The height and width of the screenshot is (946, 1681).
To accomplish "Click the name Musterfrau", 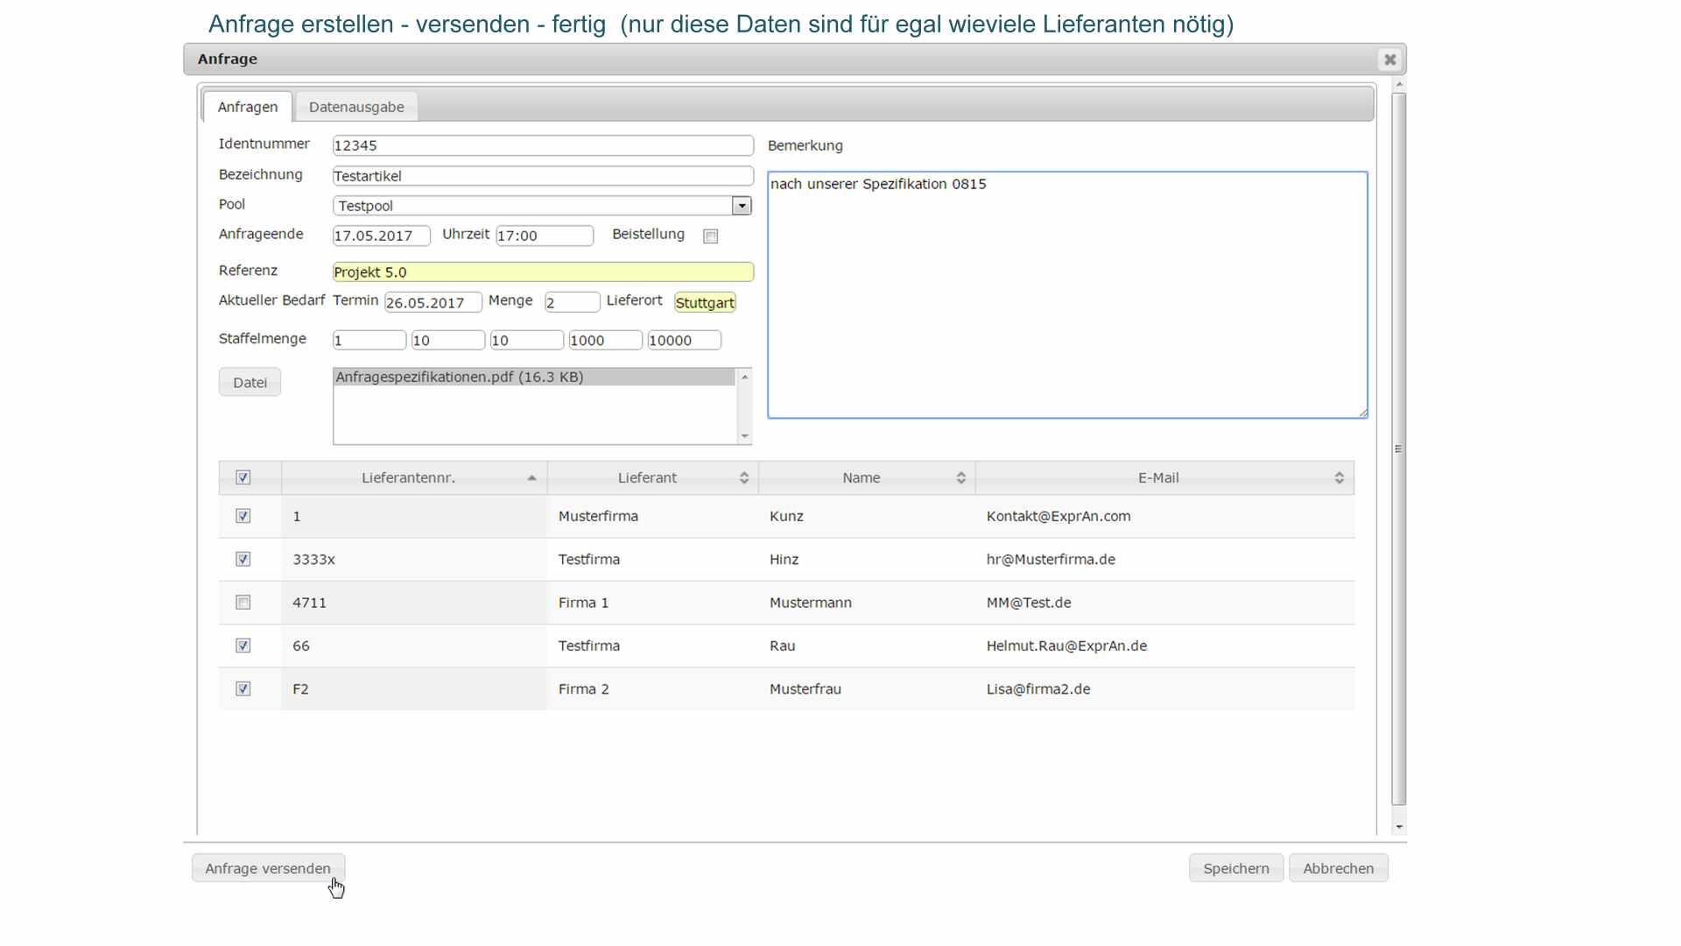I will [805, 689].
